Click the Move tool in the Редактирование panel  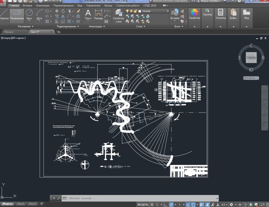point(57,11)
